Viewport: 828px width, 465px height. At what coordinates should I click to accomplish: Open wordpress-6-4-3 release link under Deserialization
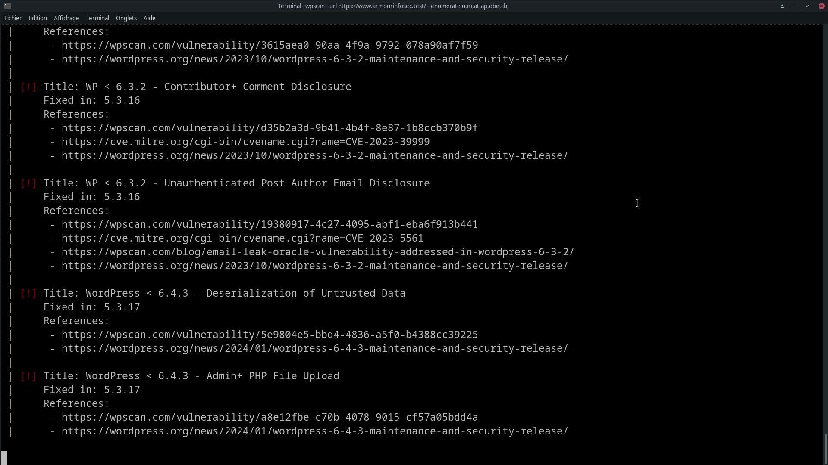pos(315,348)
